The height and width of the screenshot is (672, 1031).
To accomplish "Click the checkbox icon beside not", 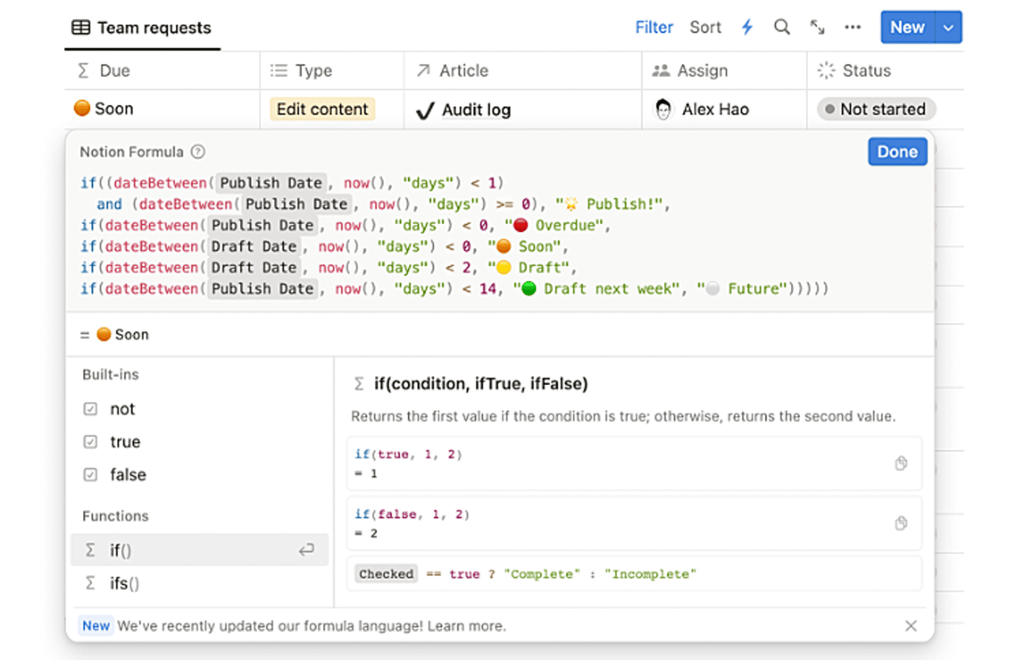I will (91, 409).
